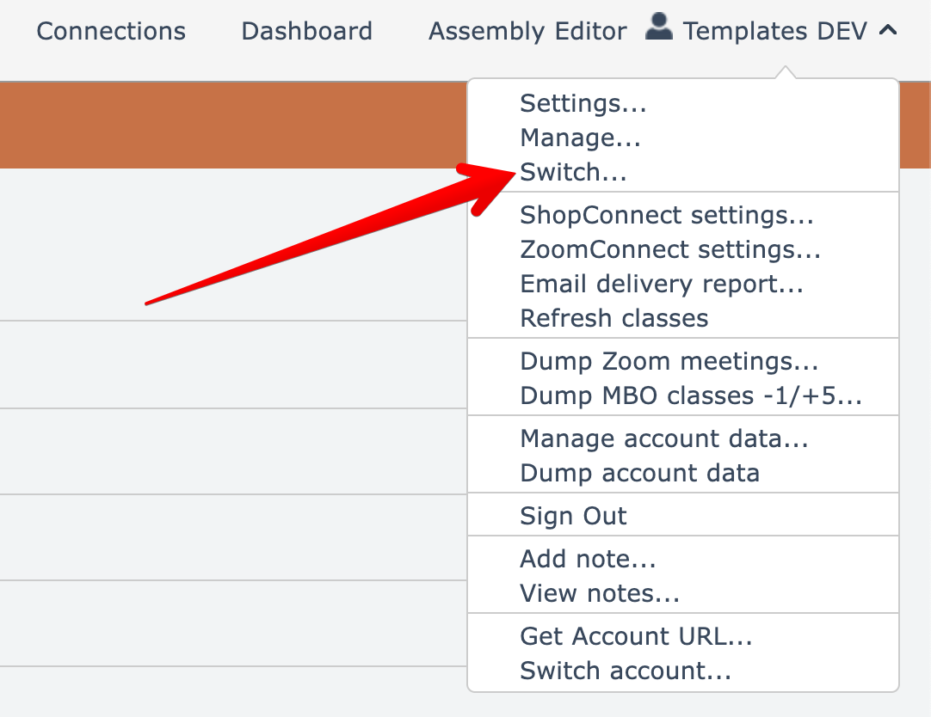Click Switch account... at the menu bottom
The height and width of the screenshot is (717, 931).
click(626, 671)
